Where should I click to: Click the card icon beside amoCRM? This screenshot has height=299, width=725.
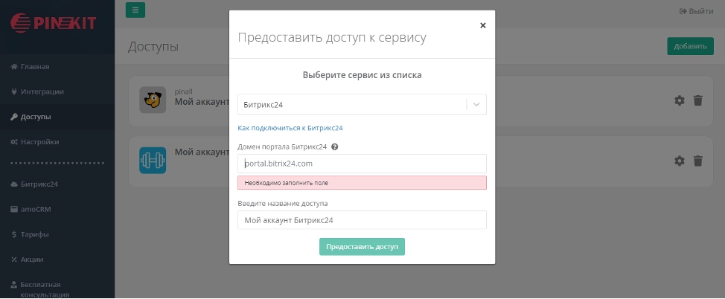(14, 209)
